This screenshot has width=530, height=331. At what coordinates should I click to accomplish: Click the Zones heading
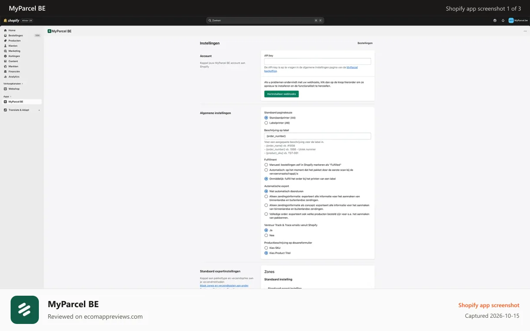pos(269,272)
